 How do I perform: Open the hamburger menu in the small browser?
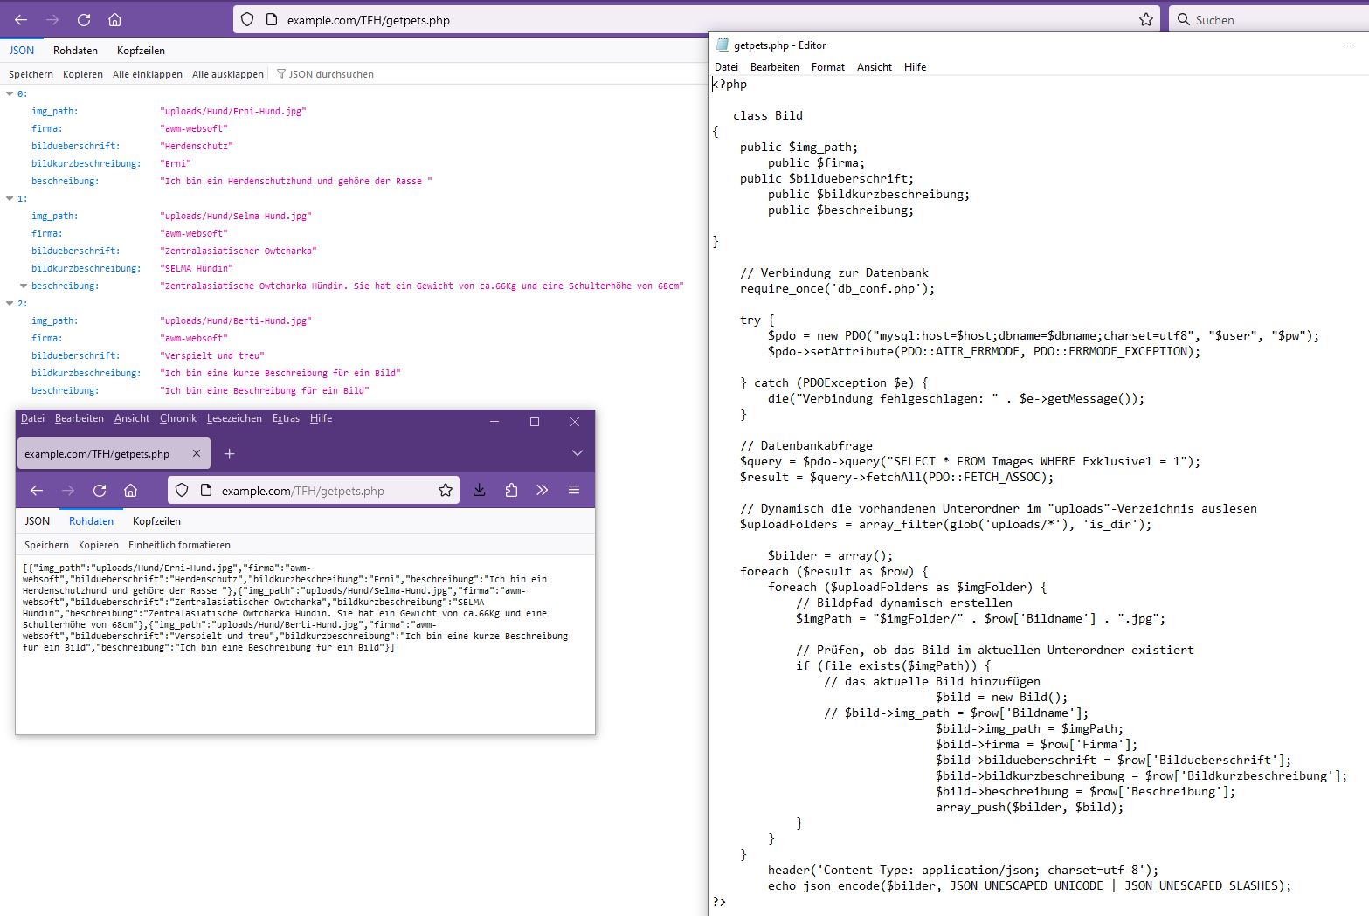coord(574,490)
